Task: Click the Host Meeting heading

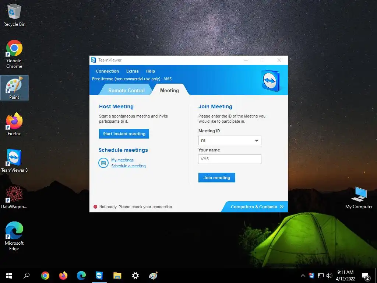Action: point(116,106)
